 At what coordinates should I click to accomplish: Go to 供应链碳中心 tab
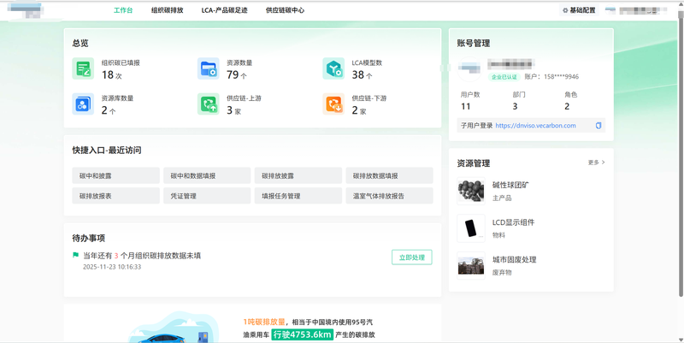(x=285, y=10)
